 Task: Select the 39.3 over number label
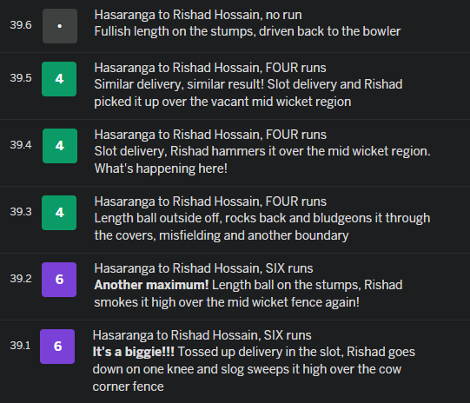pos(21,212)
